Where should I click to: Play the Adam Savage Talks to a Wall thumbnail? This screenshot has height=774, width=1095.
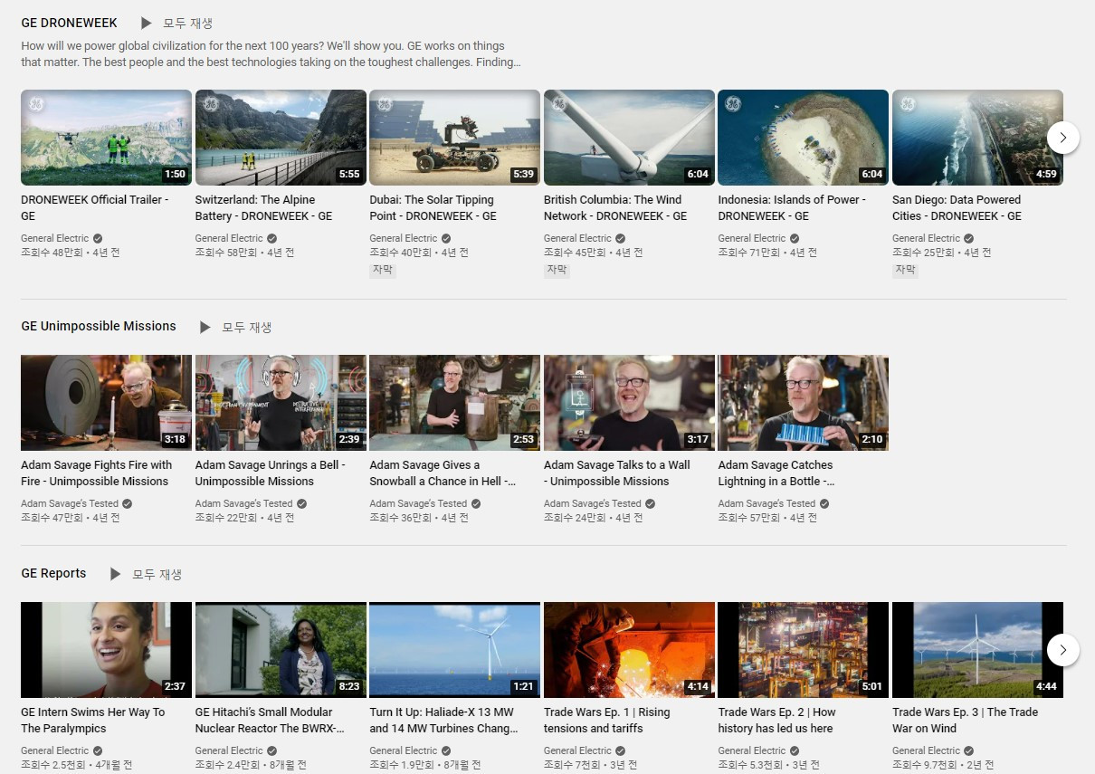tap(629, 403)
